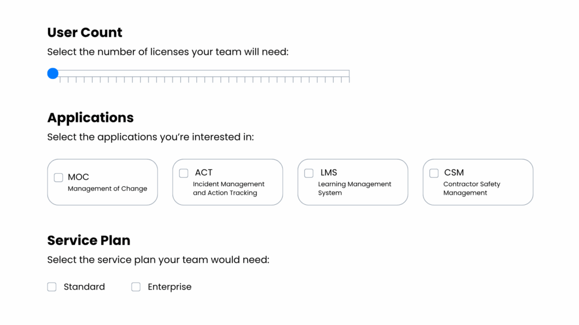Click the "MOC" card title
579x325 pixels.
click(x=79, y=177)
